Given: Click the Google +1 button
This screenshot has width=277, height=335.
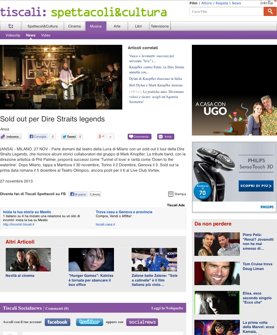Looking at the screenshot, I should (x=101, y=137).
